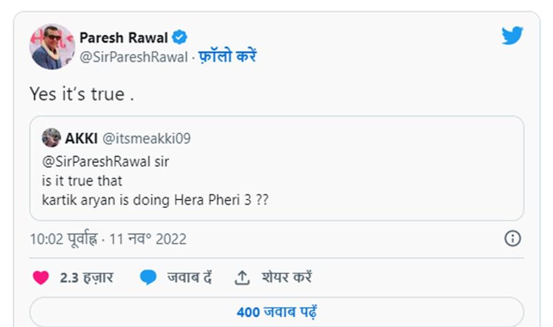Open Paresh Rawal's profile picture
The height and width of the screenshot is (327, 553).
coord(52,47)
